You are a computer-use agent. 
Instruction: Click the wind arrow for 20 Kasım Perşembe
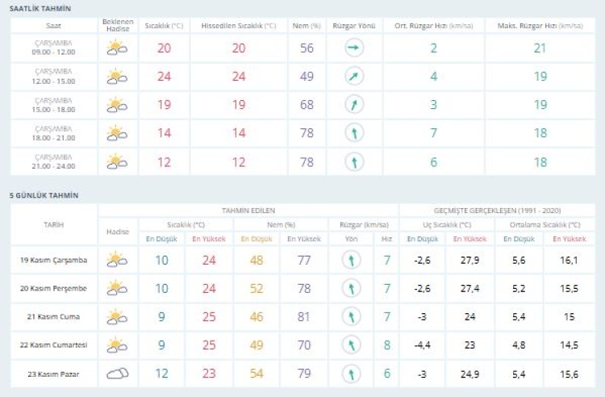click(x=351, y=288)
